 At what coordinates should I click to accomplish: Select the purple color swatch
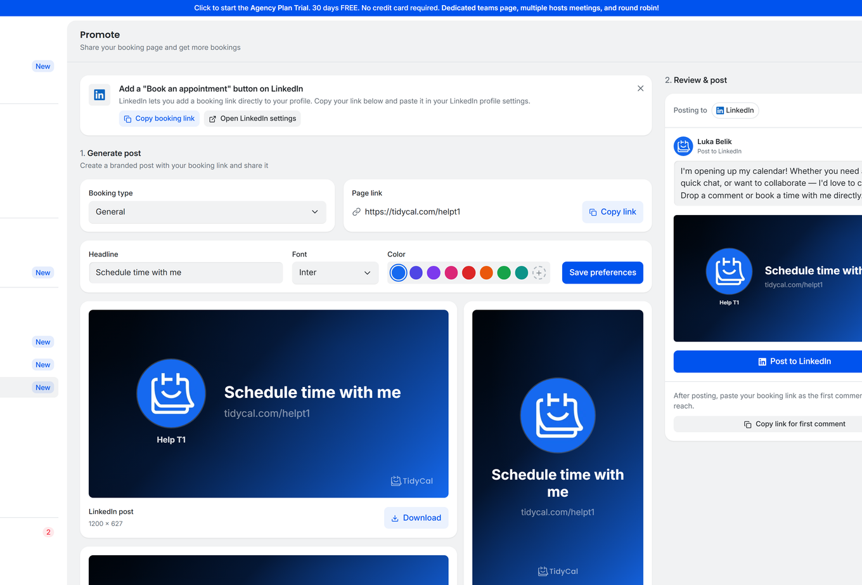[x=434, y=273]
